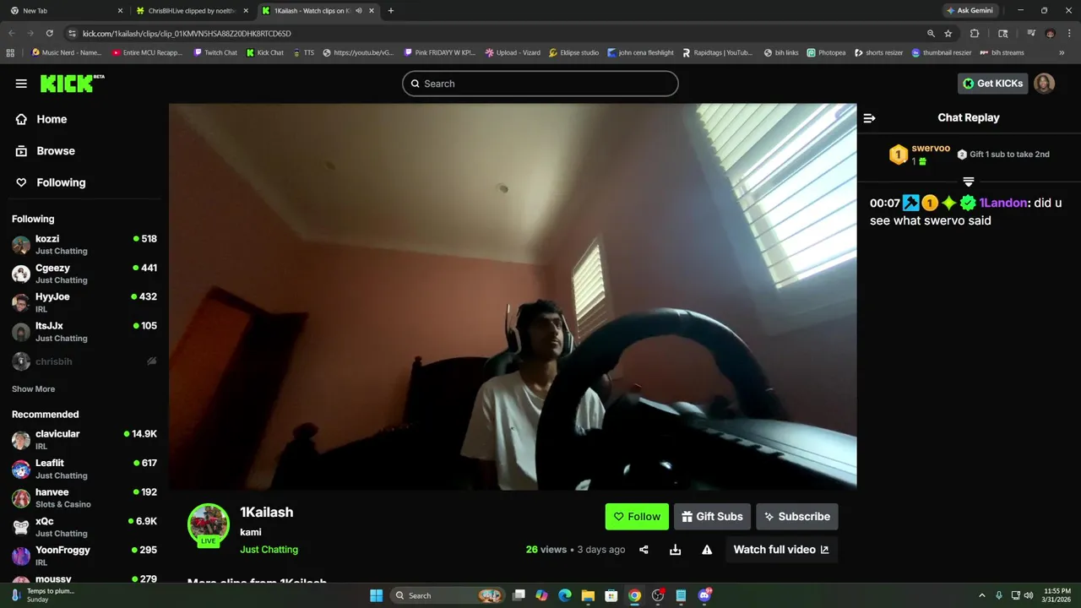Screen dimensions: 1081x608
Task: Open the Windows Start menu
Action: click(376, 595)
